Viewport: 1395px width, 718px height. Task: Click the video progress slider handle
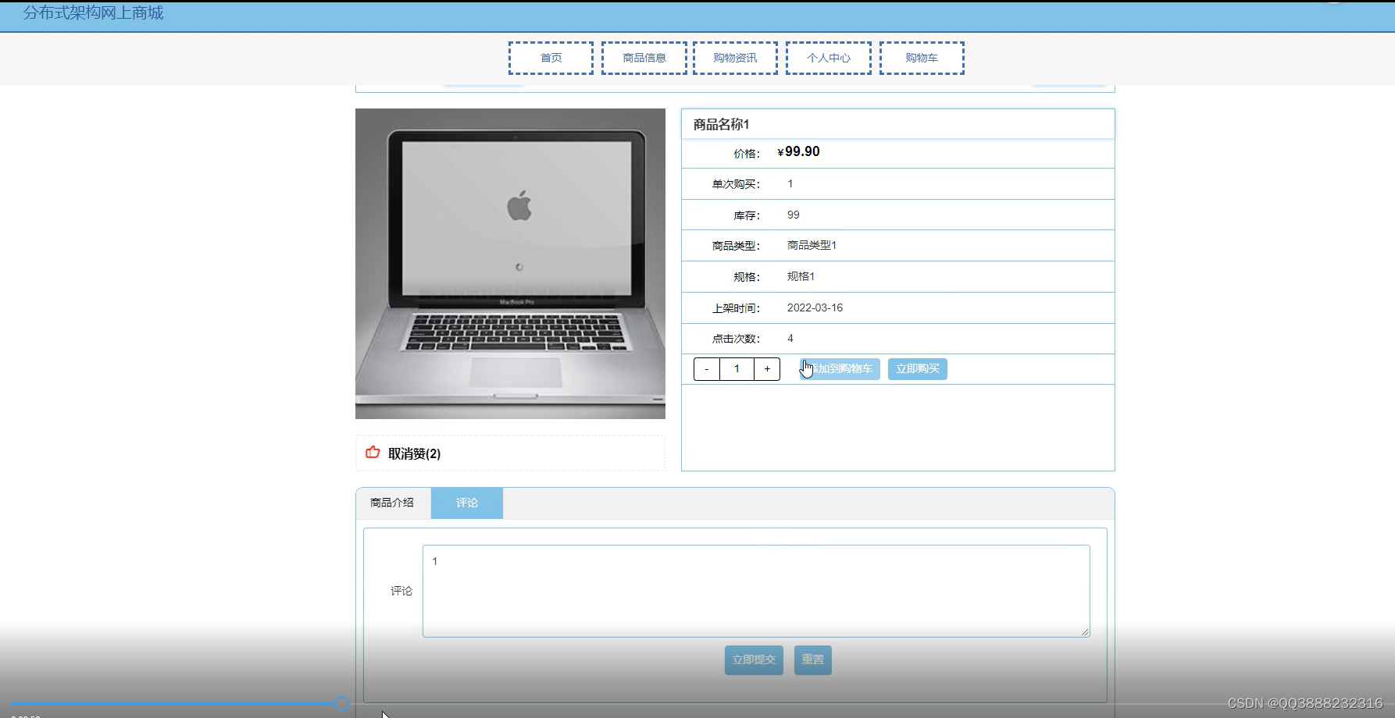point(342,704)
